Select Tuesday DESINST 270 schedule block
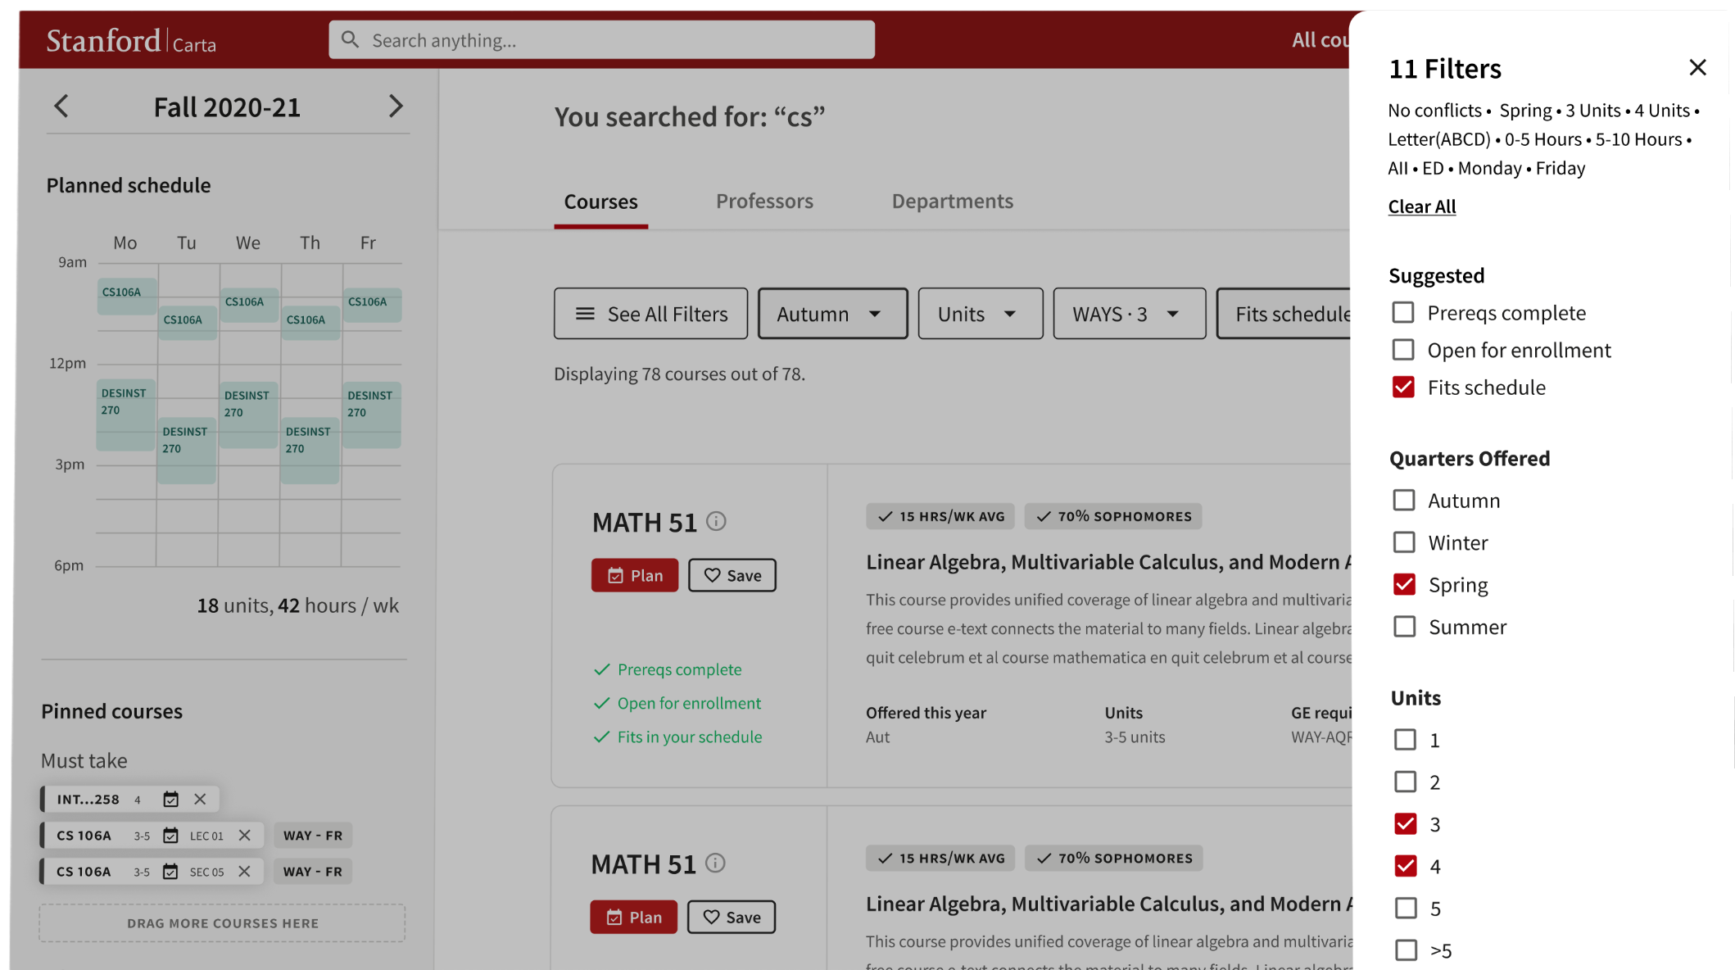The height and width of the screenshot is (970, 1735). [187, 450]
